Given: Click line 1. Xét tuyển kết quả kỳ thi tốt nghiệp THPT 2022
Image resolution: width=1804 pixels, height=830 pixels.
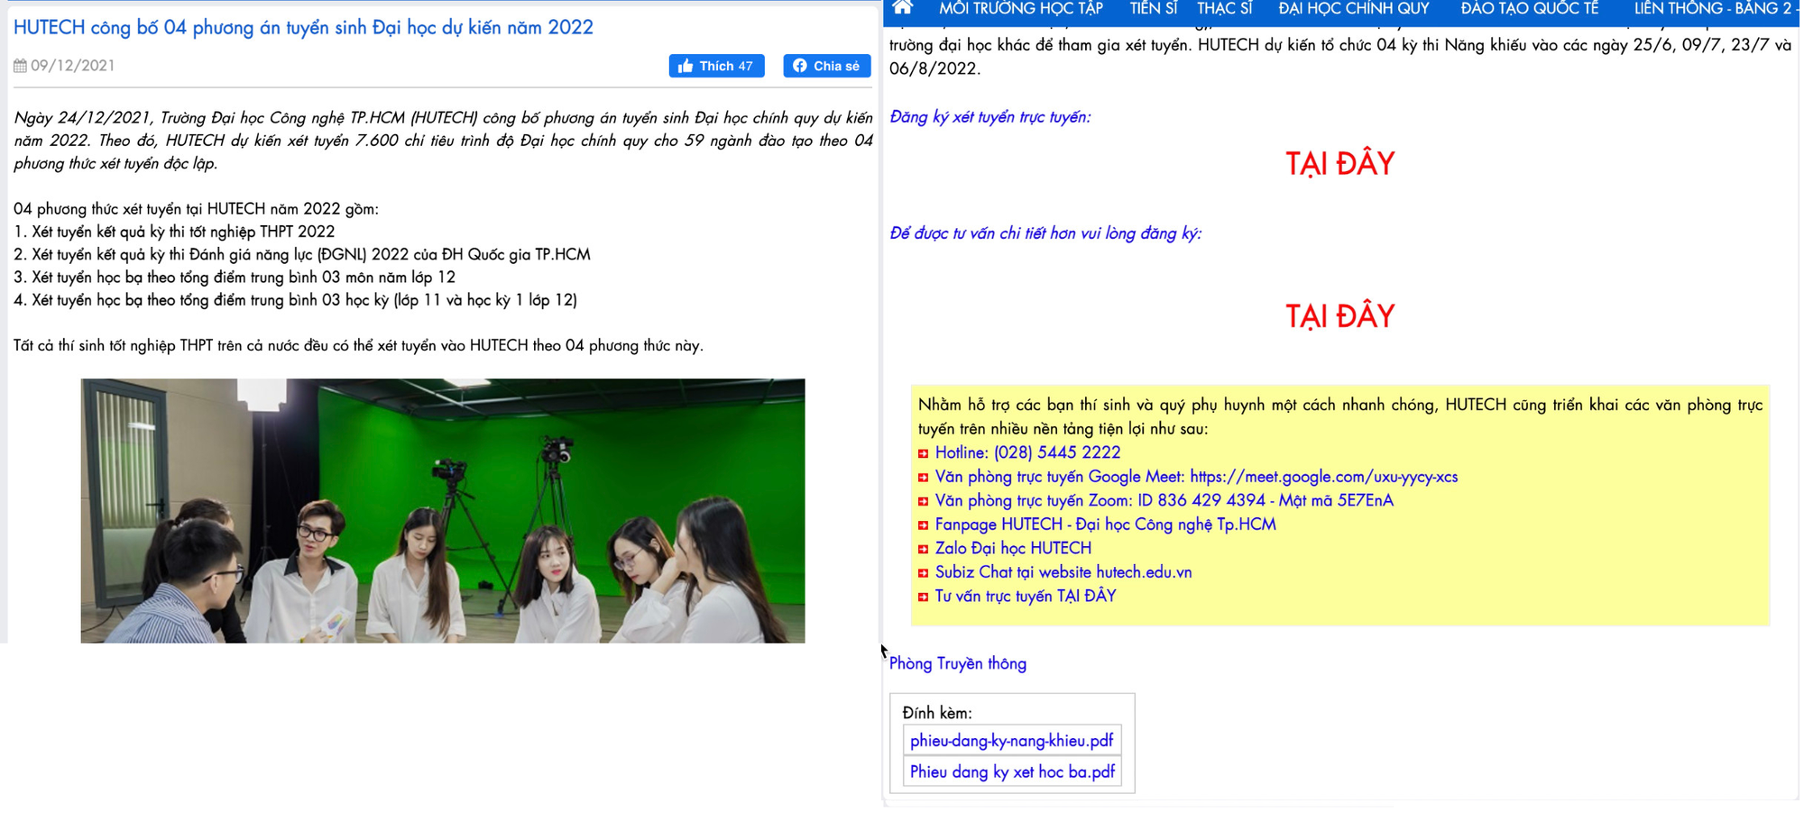Looking at the screenshot, I should pos(174,232).
